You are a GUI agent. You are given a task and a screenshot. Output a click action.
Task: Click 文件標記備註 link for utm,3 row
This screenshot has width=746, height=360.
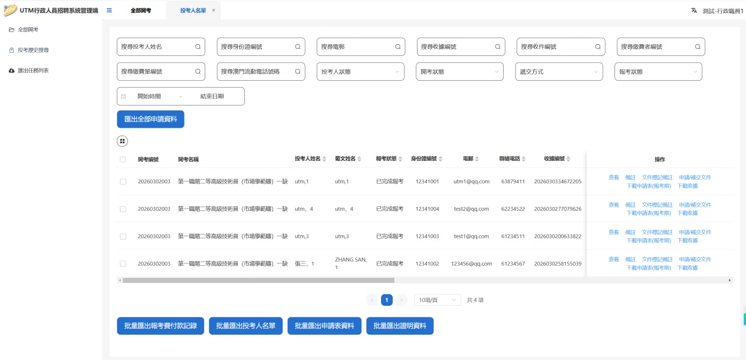click(657, 232)
